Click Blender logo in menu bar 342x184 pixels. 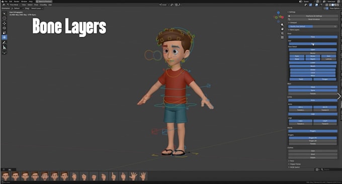pos(3,2)
